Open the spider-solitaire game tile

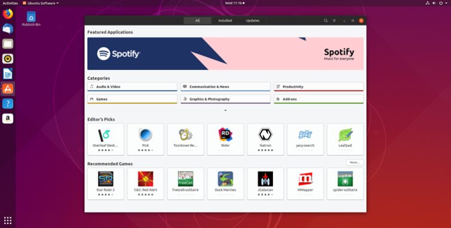coord(345,184)
